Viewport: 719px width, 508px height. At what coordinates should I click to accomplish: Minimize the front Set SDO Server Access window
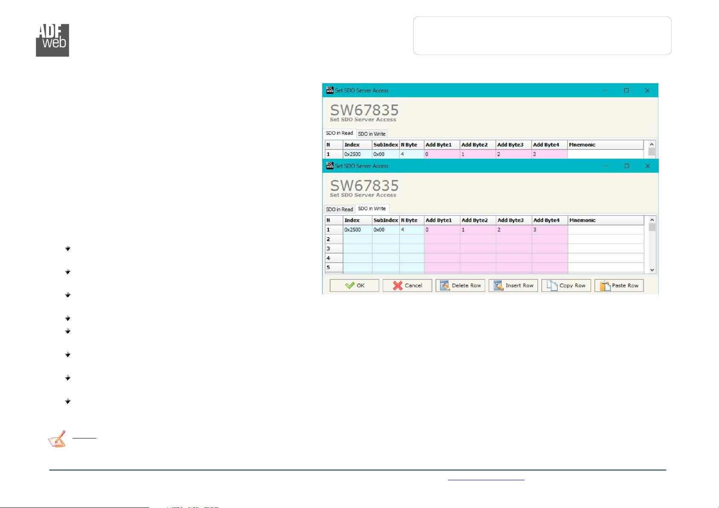606,166
